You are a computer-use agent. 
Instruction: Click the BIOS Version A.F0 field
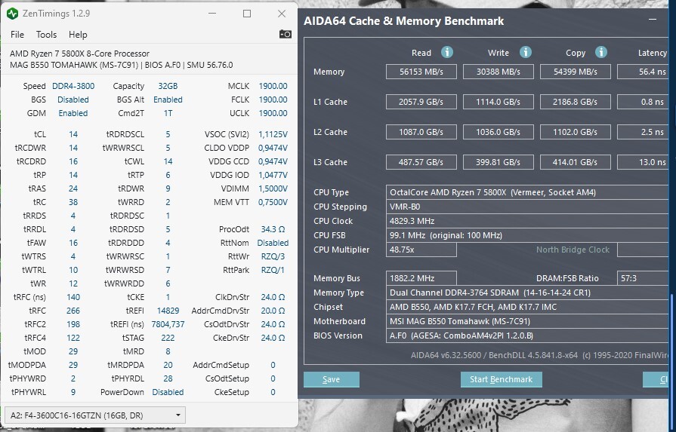pos(527,335)
